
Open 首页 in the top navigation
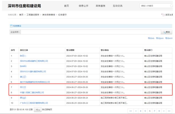67,6
